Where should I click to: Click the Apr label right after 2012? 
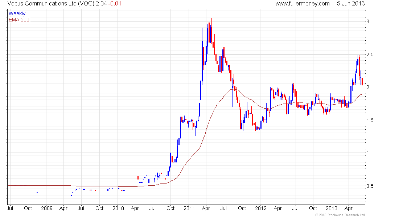click(278, 209)
